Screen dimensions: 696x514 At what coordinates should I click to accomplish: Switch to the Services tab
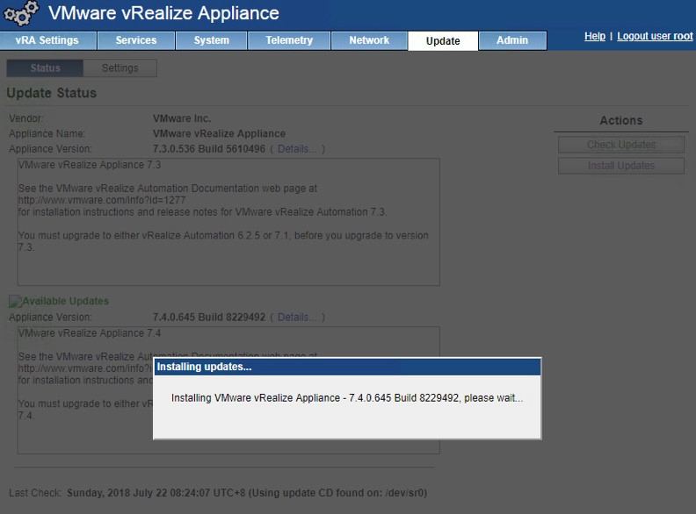(136, 40)
